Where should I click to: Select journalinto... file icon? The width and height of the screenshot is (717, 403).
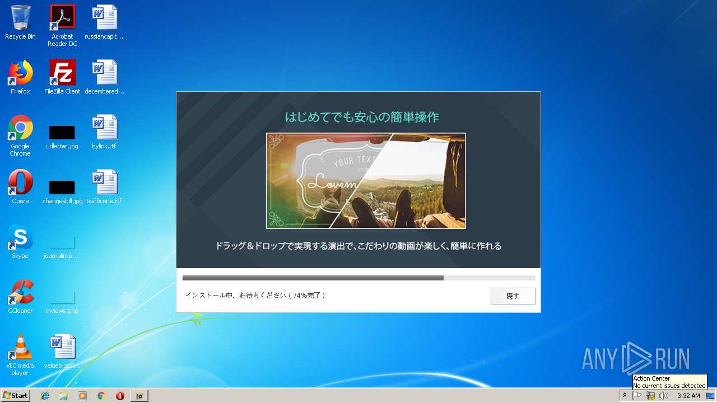pos(62,246)
